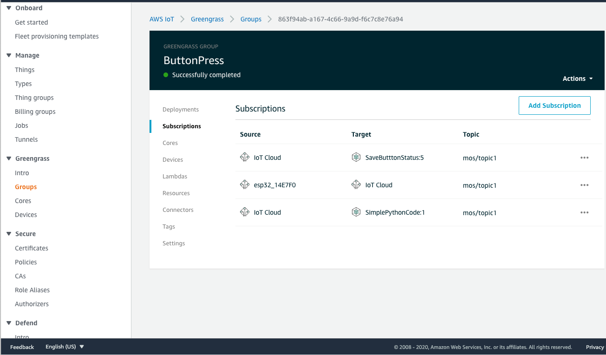Open the English (US) language selector
Screen dimensions: 606x355
60,346
